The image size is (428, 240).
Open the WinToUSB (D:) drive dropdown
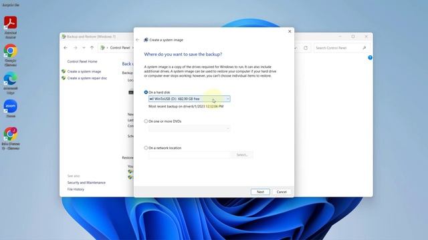189,99
